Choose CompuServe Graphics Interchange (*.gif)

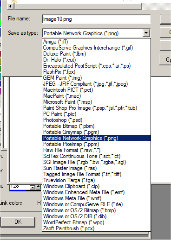coord(96,48)
